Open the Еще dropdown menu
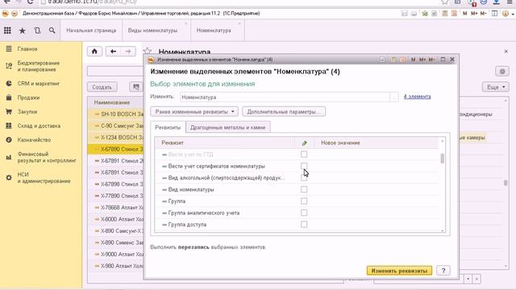Screen dimensions: 516x290 pyautogui.click(x=496, y=87)
